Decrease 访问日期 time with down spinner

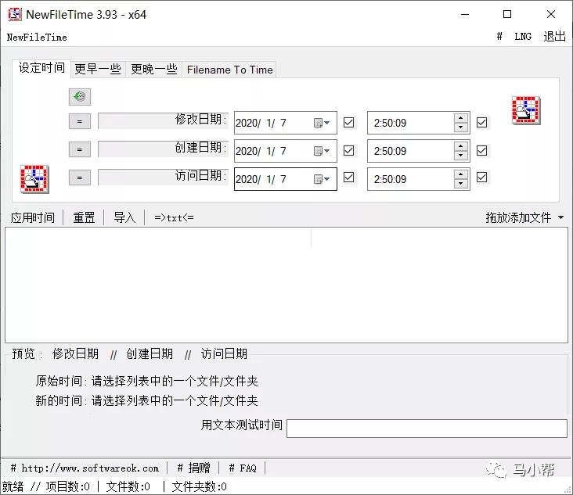pyautogui.click(x=461, y=184)
